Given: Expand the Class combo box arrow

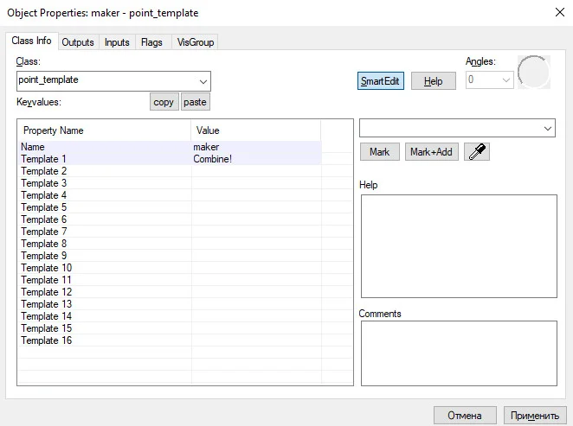Looking at the screenshot, I should [x=203, y=81].
